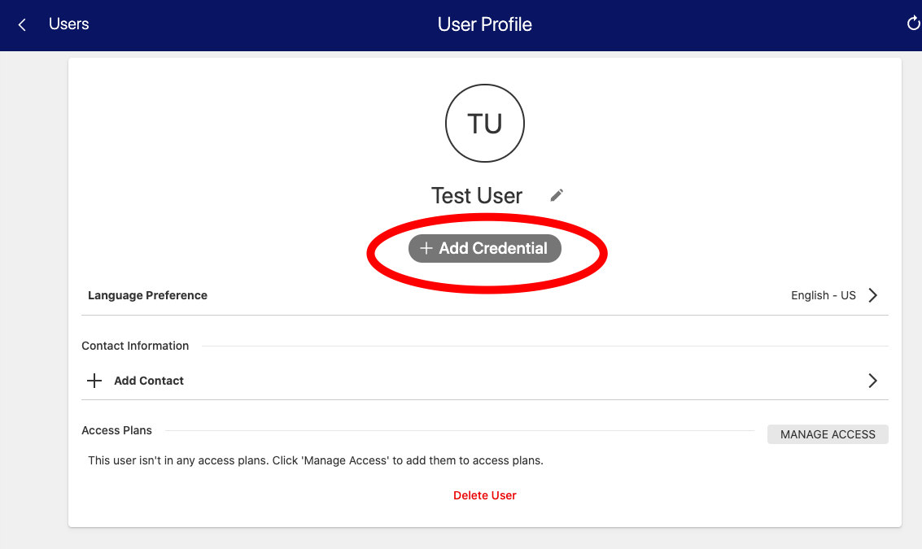Image resolution: width=922 pixels, height=549 pixels.
Task: Click the MANAGE ACCESS button
Action: (x=828, y=434)
